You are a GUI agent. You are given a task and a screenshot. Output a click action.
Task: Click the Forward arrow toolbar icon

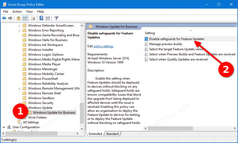pyautogui.click(x=10, y=18)
